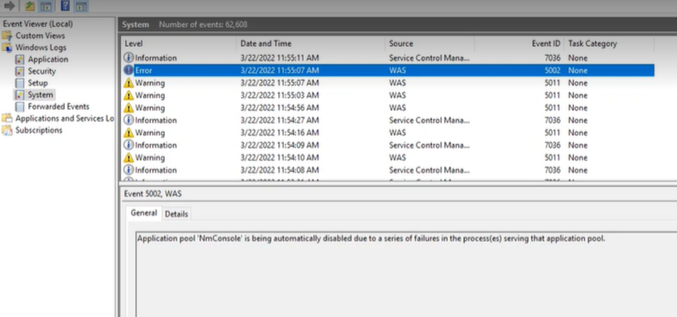
Task: Click the NmConsole application pool message text
Action: [371, 238]
